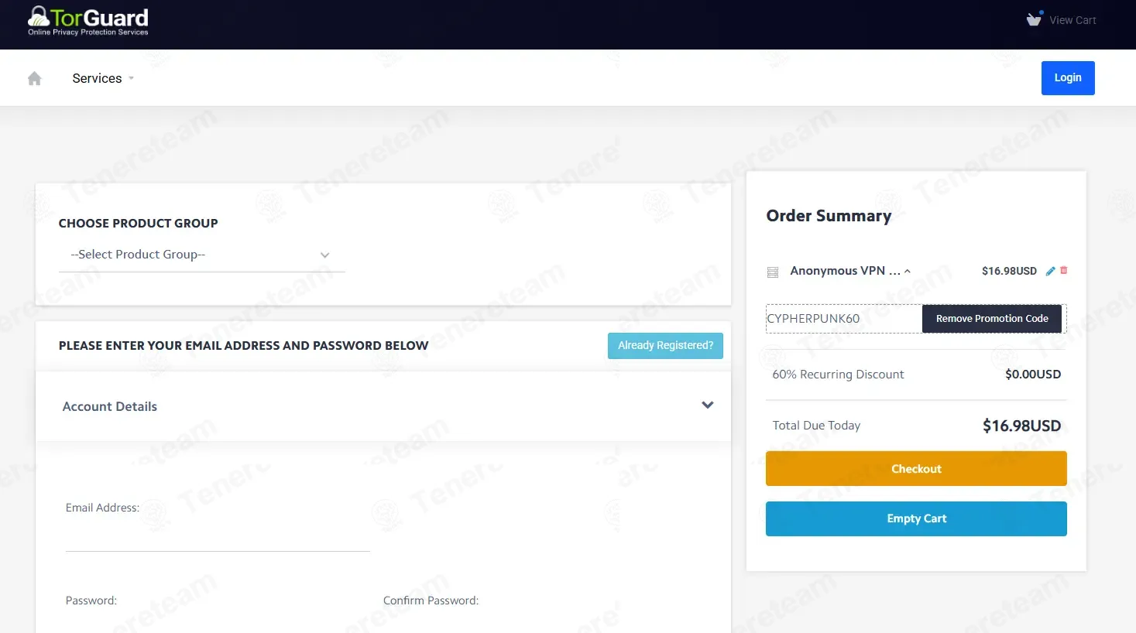Screen dimensions: 1136x633
Task: Click the orange Checkout button
Action: 916,469
